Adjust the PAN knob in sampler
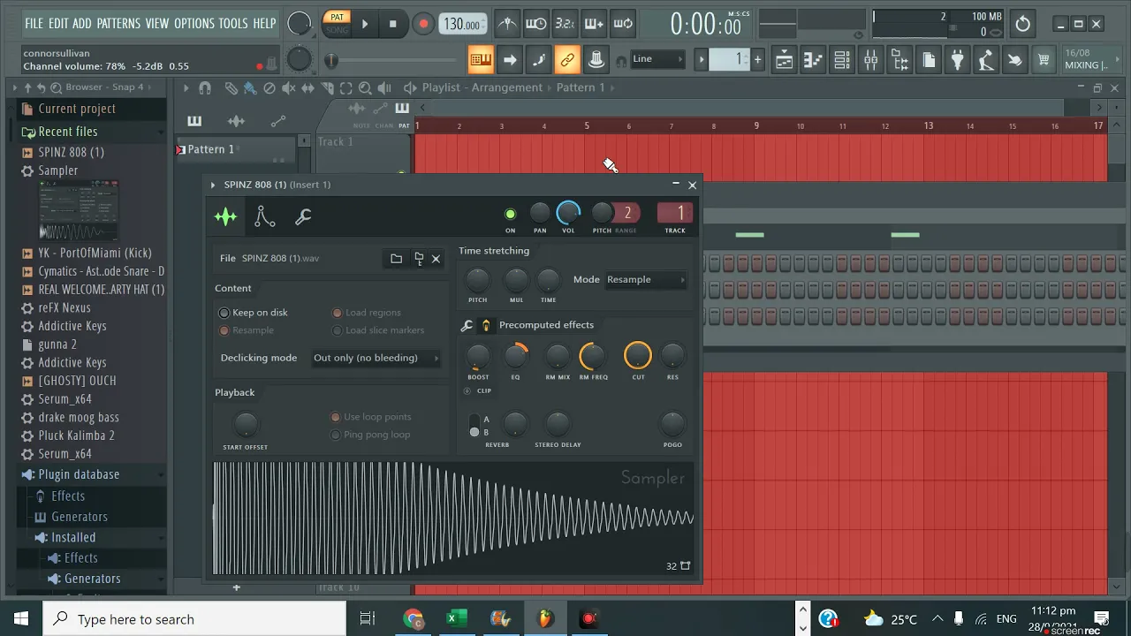Image resolution: width=1131 pixels, height=636 pixels. [540, 213]
